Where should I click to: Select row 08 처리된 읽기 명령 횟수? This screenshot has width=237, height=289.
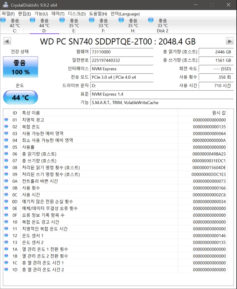tap(115, 167)
